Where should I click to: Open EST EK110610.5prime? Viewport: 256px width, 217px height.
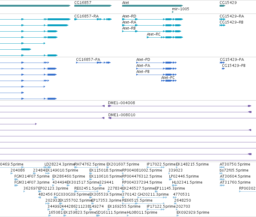tap(106, 176)
